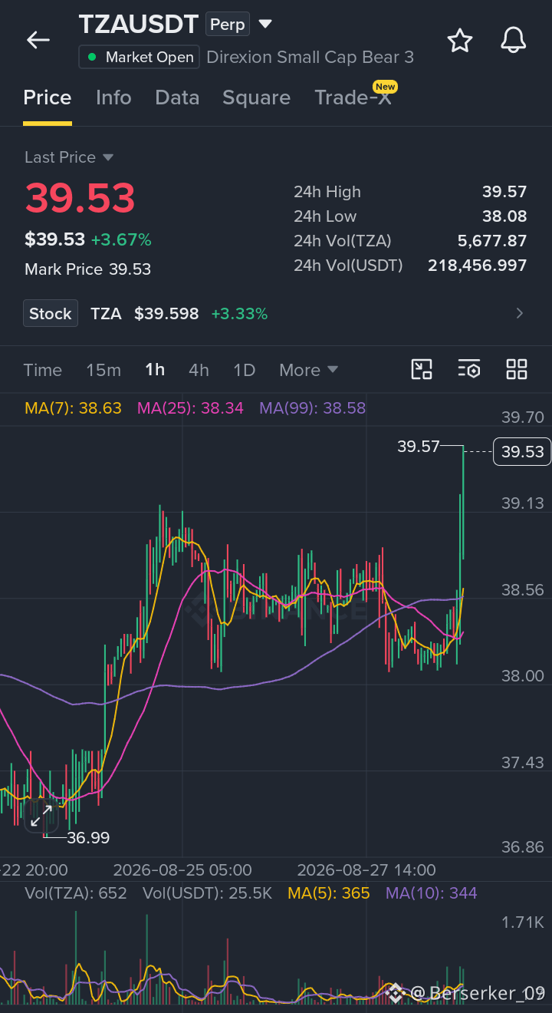Add TZAUSDT to favorites with star icon
Screen dimensions: 552x1013
pos(460,40)
